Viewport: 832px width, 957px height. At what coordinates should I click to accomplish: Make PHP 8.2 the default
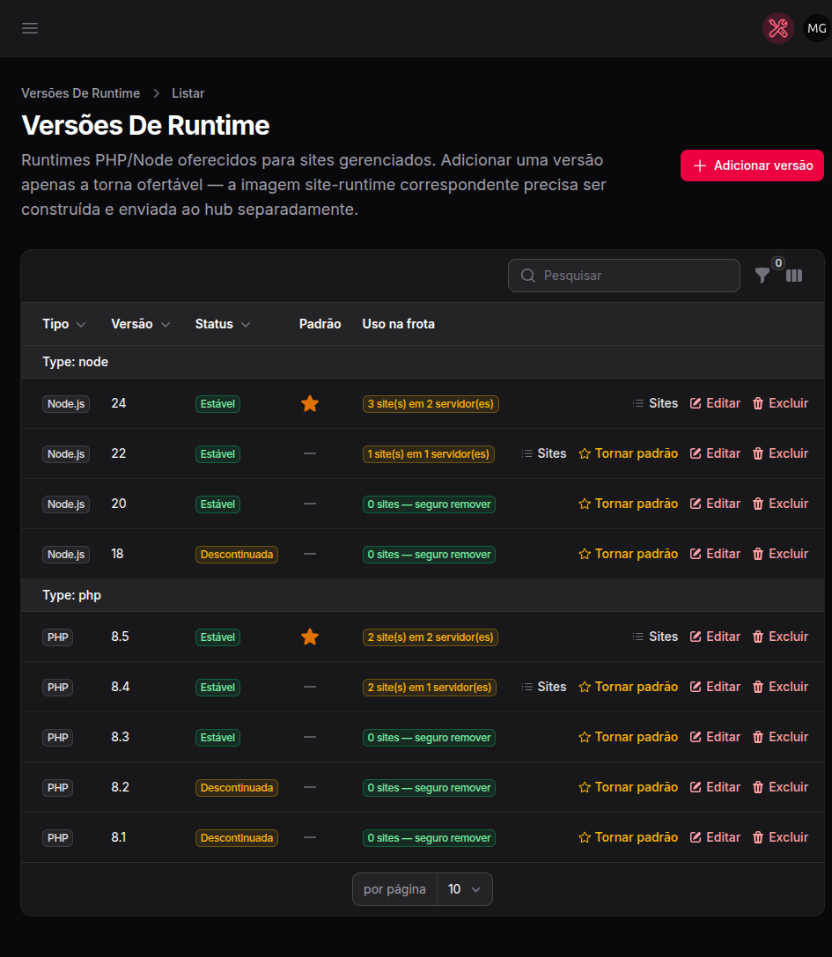pos(628,787)
